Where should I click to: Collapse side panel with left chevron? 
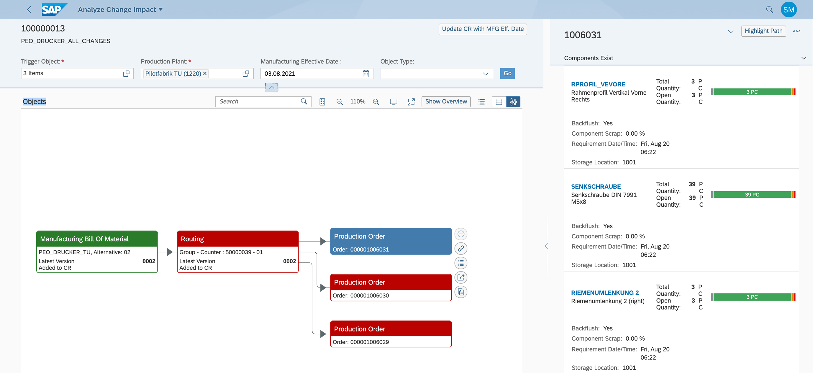[x=547, y=246]
